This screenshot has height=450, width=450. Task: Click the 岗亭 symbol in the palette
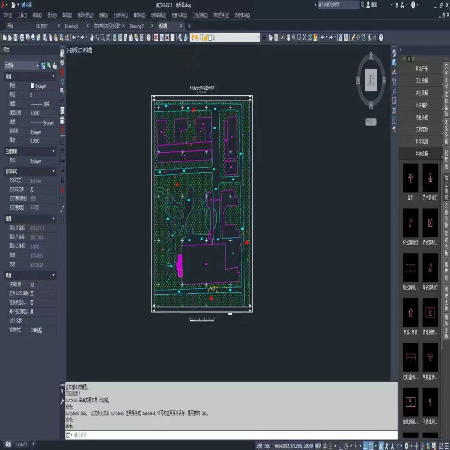click(x=410, y=313)
